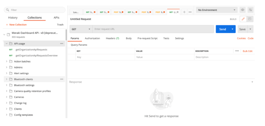The image size is (265, 126).
Task: Click the Clients folder icon
Action: click(11, 109)
